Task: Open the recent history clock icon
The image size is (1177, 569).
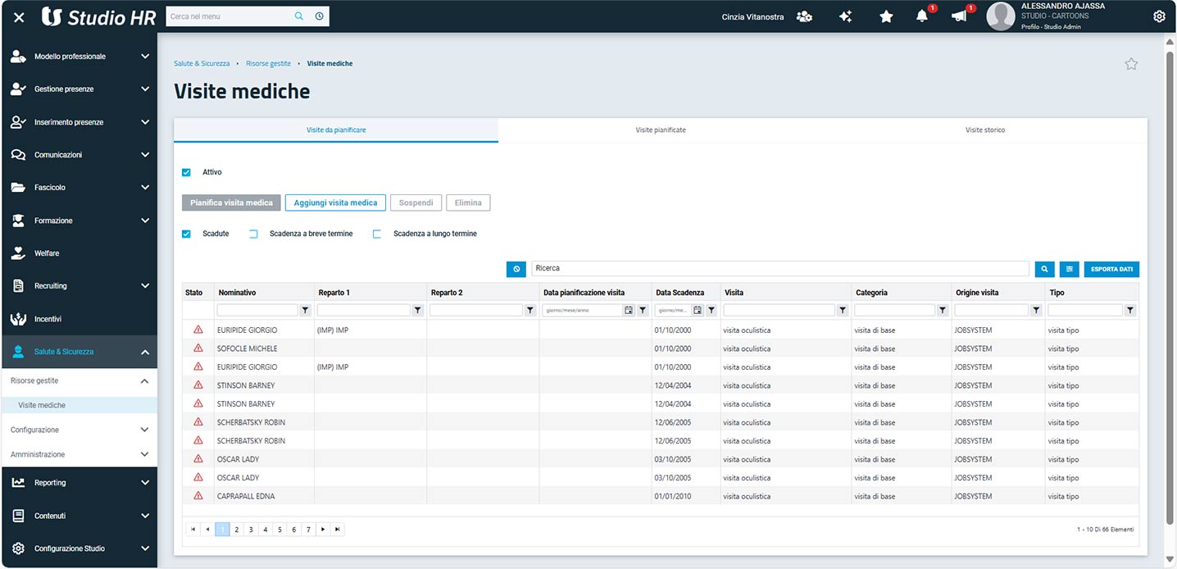Action: 319,16
